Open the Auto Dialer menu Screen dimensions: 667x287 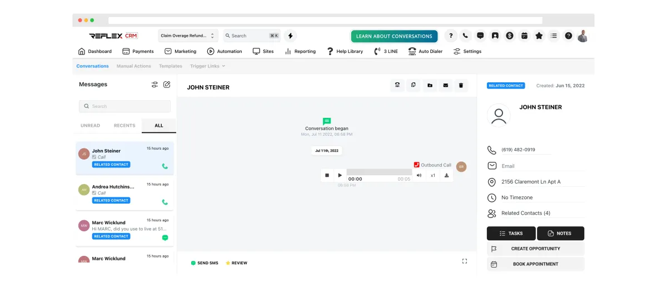point(425,51)
